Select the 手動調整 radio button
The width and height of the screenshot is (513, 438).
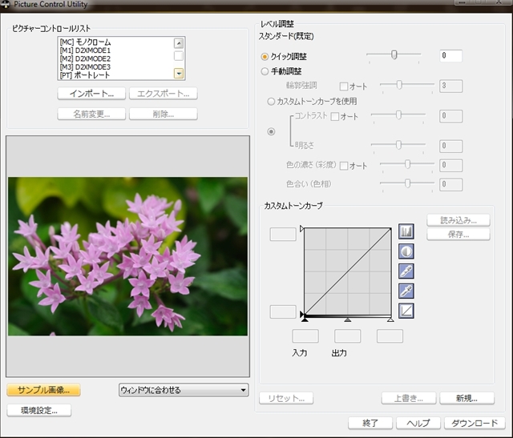click(265, 71)
